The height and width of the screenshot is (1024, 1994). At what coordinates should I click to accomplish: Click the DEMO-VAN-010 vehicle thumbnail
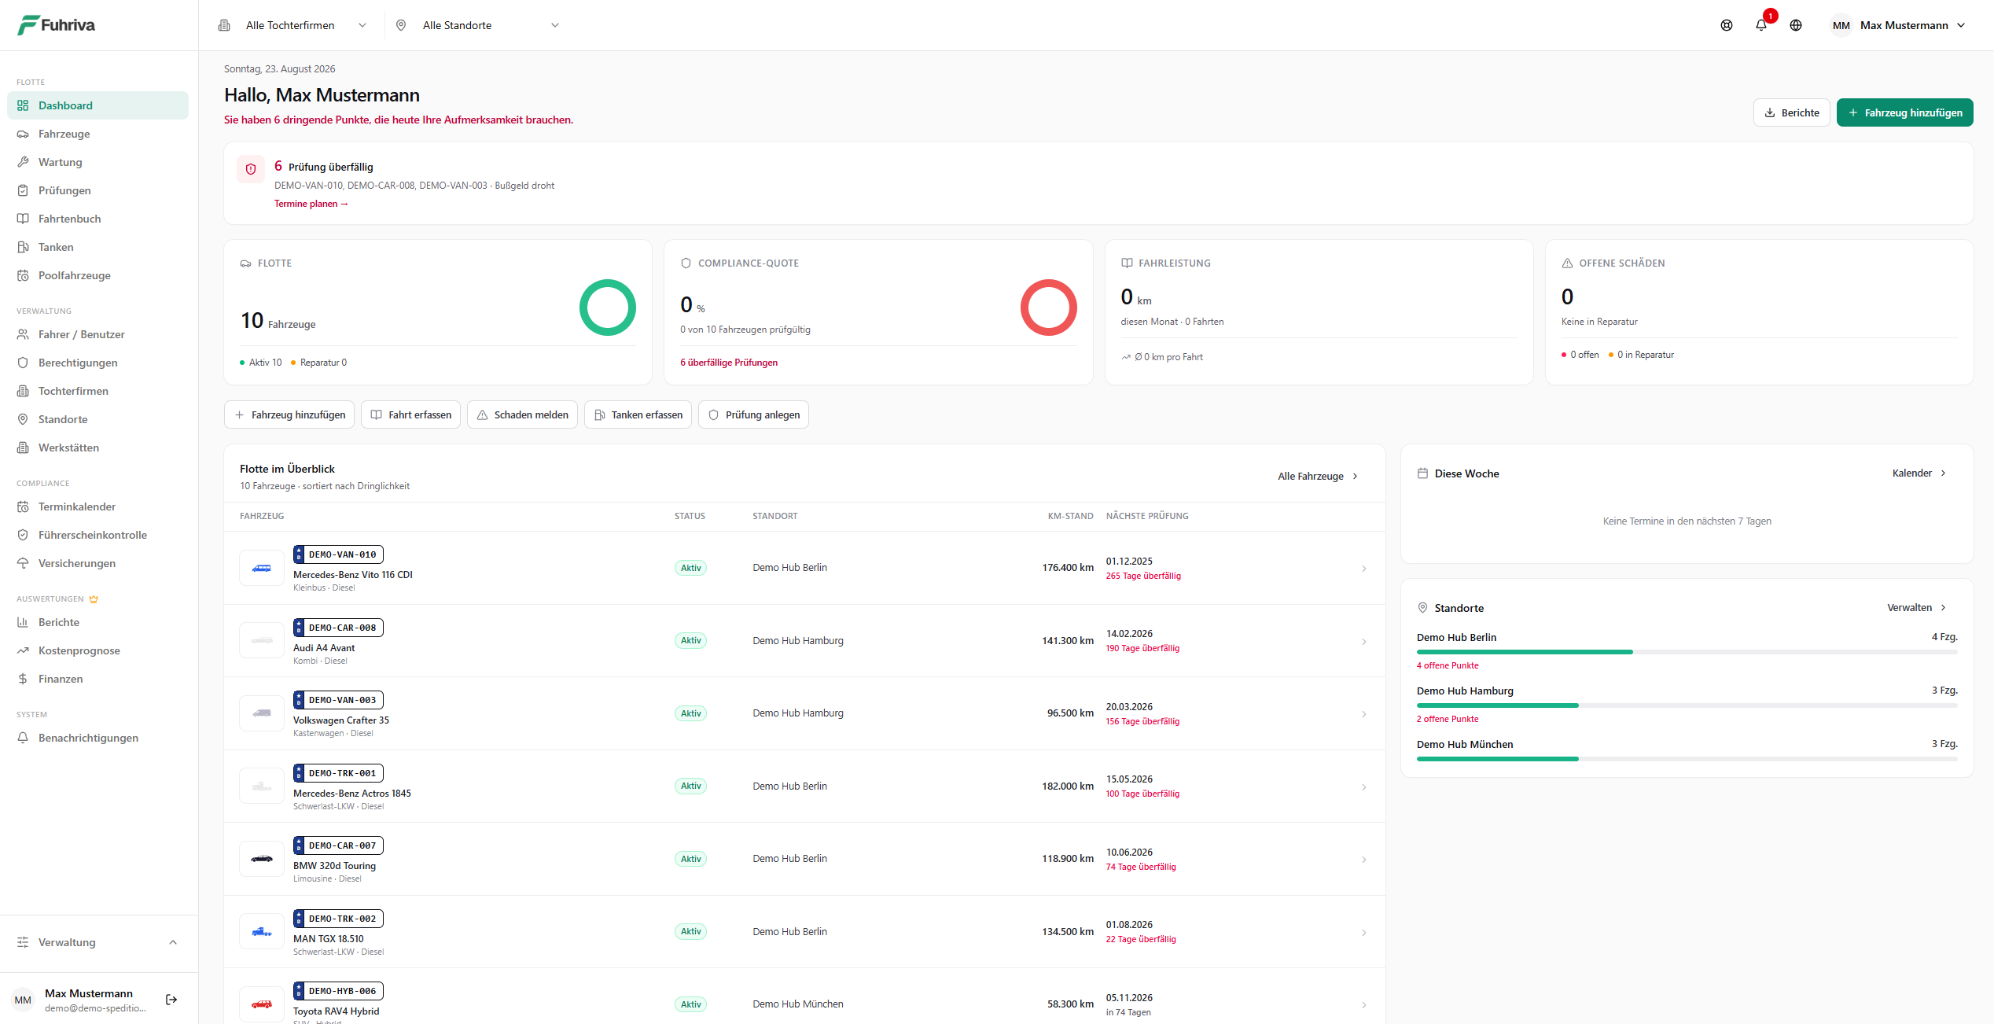point(262,568)
